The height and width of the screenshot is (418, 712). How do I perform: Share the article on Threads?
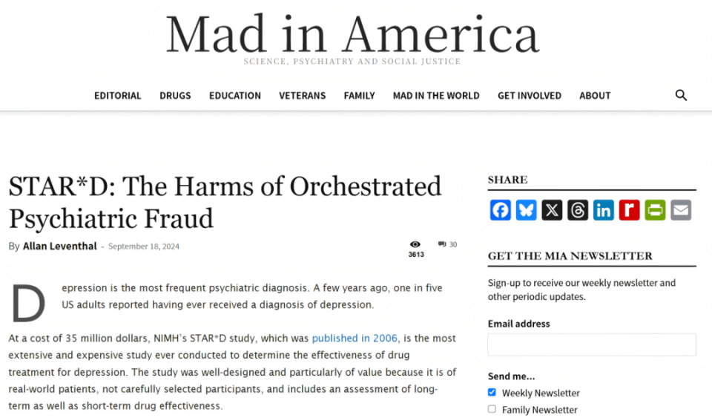coord(578,210)
